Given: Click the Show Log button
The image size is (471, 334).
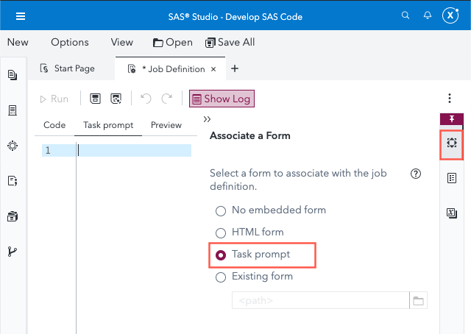Looking at the screenshot, I should tap(222, 99).
